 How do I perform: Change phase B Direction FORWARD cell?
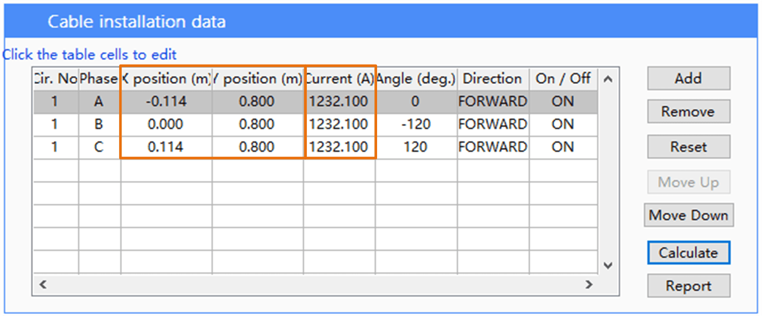coord(492,124)
